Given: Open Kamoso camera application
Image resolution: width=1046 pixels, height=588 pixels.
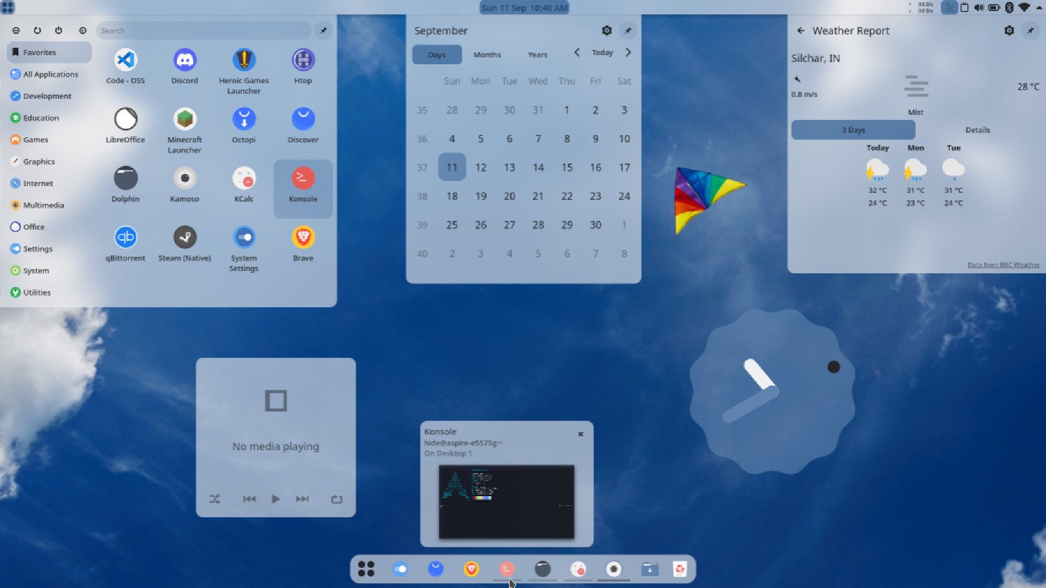Looking at the screenshot, I should [x=184, y=177].
